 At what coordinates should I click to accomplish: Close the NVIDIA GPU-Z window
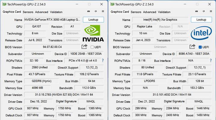click(101, 4)
